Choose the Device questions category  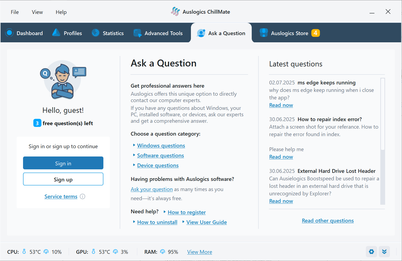click(x=158, y=165)
